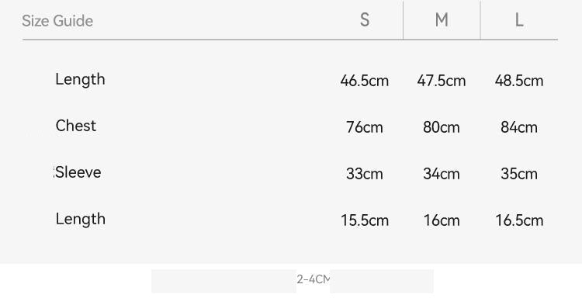Click the 34cm sleeve value

pos(442,174)
